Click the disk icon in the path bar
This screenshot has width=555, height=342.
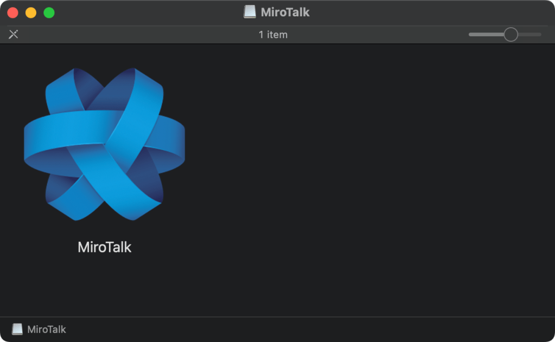point(17,329)
